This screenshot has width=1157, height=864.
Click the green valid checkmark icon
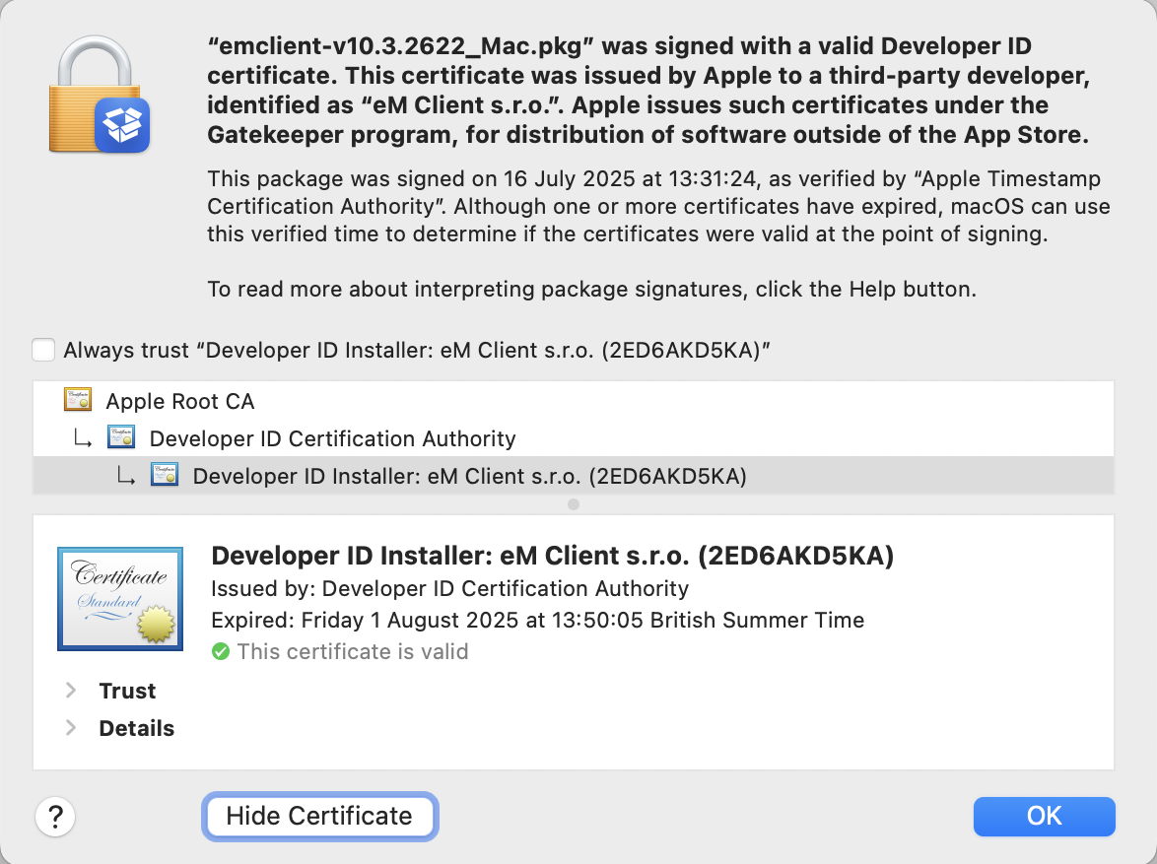pyautogui.click(x=221, y=651)
